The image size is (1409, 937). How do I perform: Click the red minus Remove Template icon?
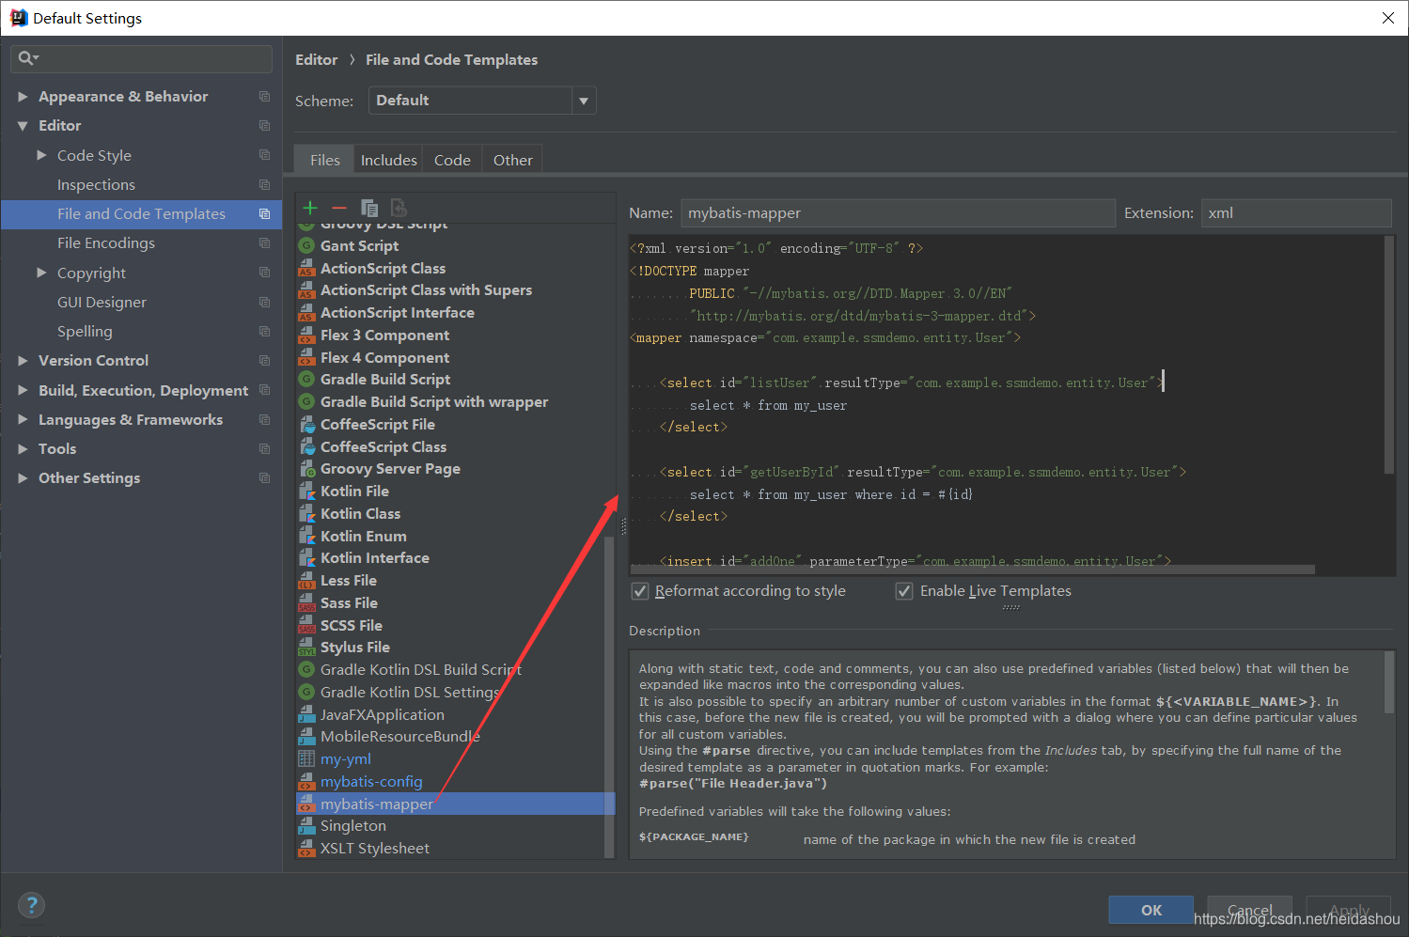pos(339,208)
